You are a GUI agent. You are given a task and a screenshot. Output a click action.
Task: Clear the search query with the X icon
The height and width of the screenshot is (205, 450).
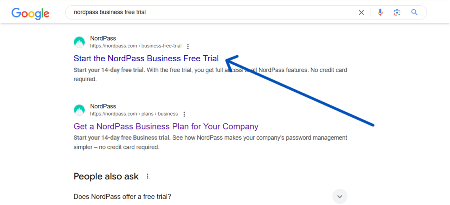point(361,13)
